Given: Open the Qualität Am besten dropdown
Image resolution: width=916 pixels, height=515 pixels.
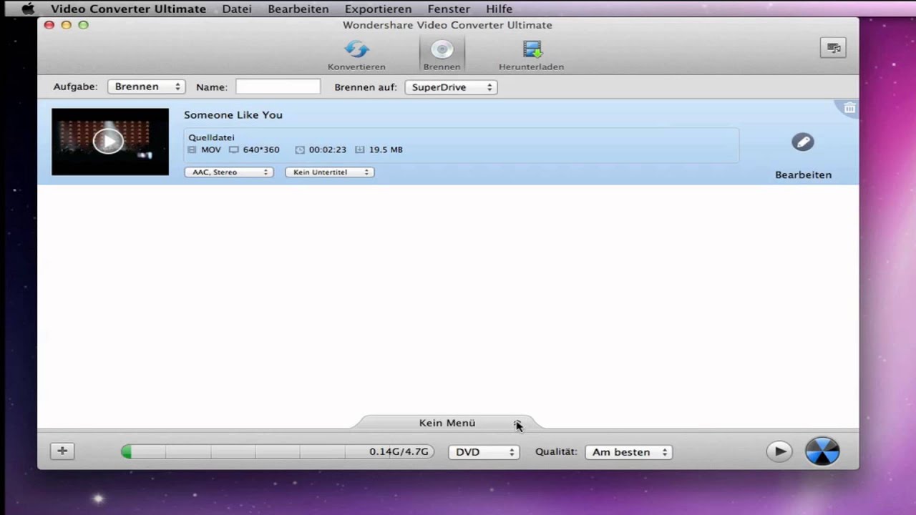Looking at the screenshot, I should click(x=629, y=452).
